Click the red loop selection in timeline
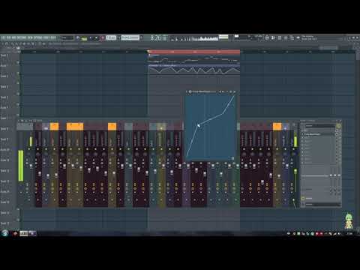The width and height of the screenshot is (360, 270). [193, 52]
